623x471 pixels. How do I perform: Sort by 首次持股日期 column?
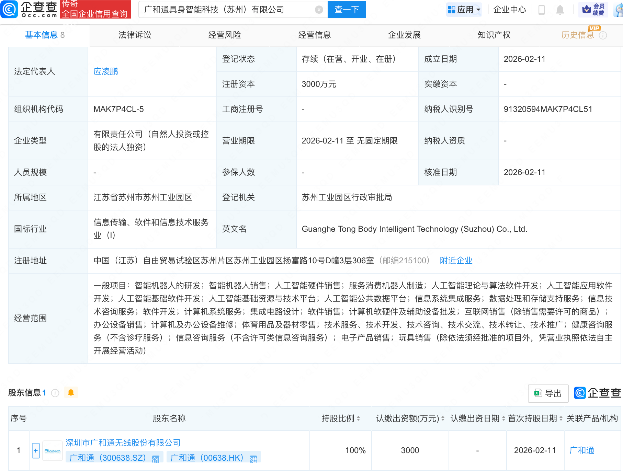pos(561,418)
